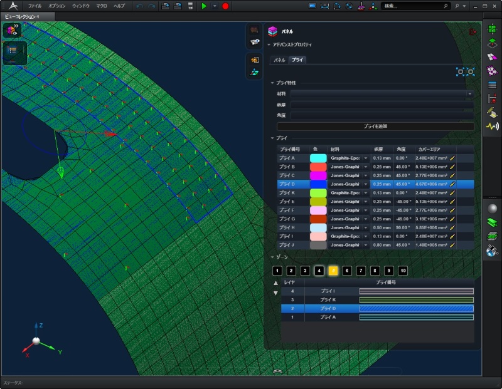
Task: Toggle zone 10 button
Action: [x=402, y=271]
